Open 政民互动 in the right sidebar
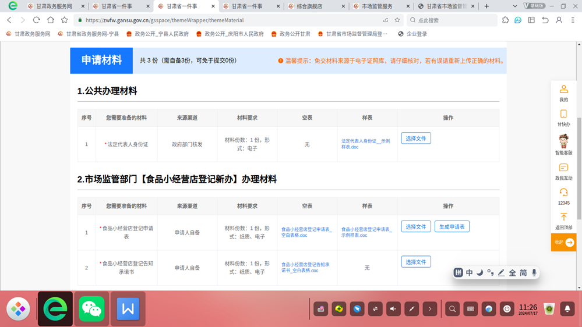 [563, 172]
